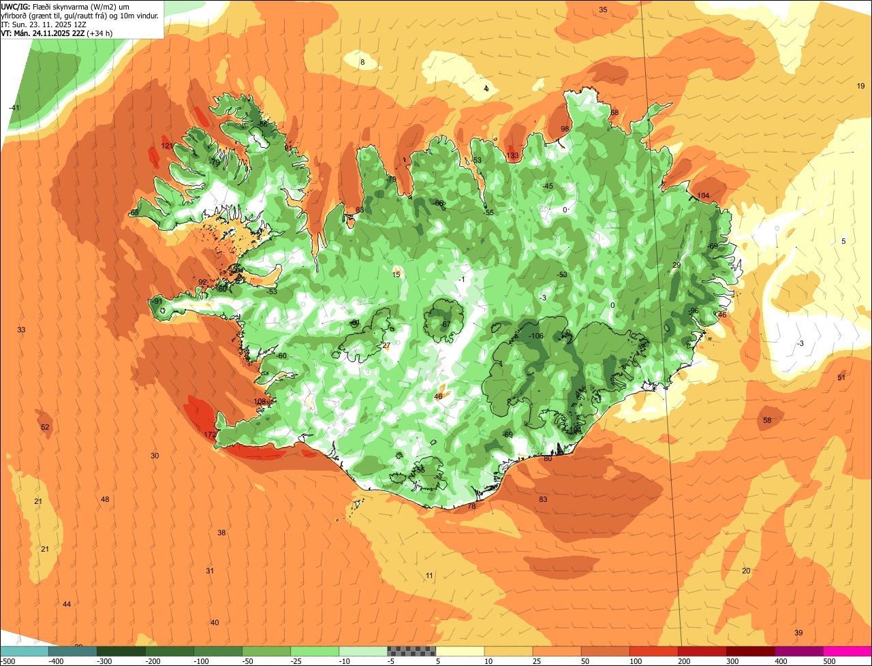Image resolution: width=872 pixels, height=666 pixels.
Task: Click the '58' value on the map
Action: pos(767,420)
